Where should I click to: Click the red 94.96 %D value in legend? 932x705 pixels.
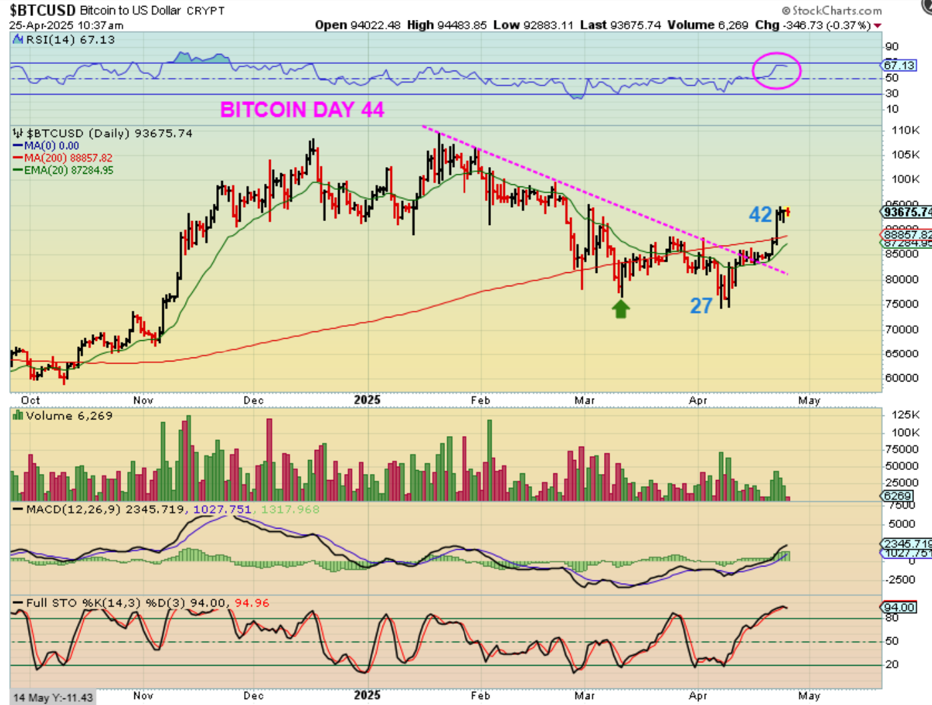252,603
